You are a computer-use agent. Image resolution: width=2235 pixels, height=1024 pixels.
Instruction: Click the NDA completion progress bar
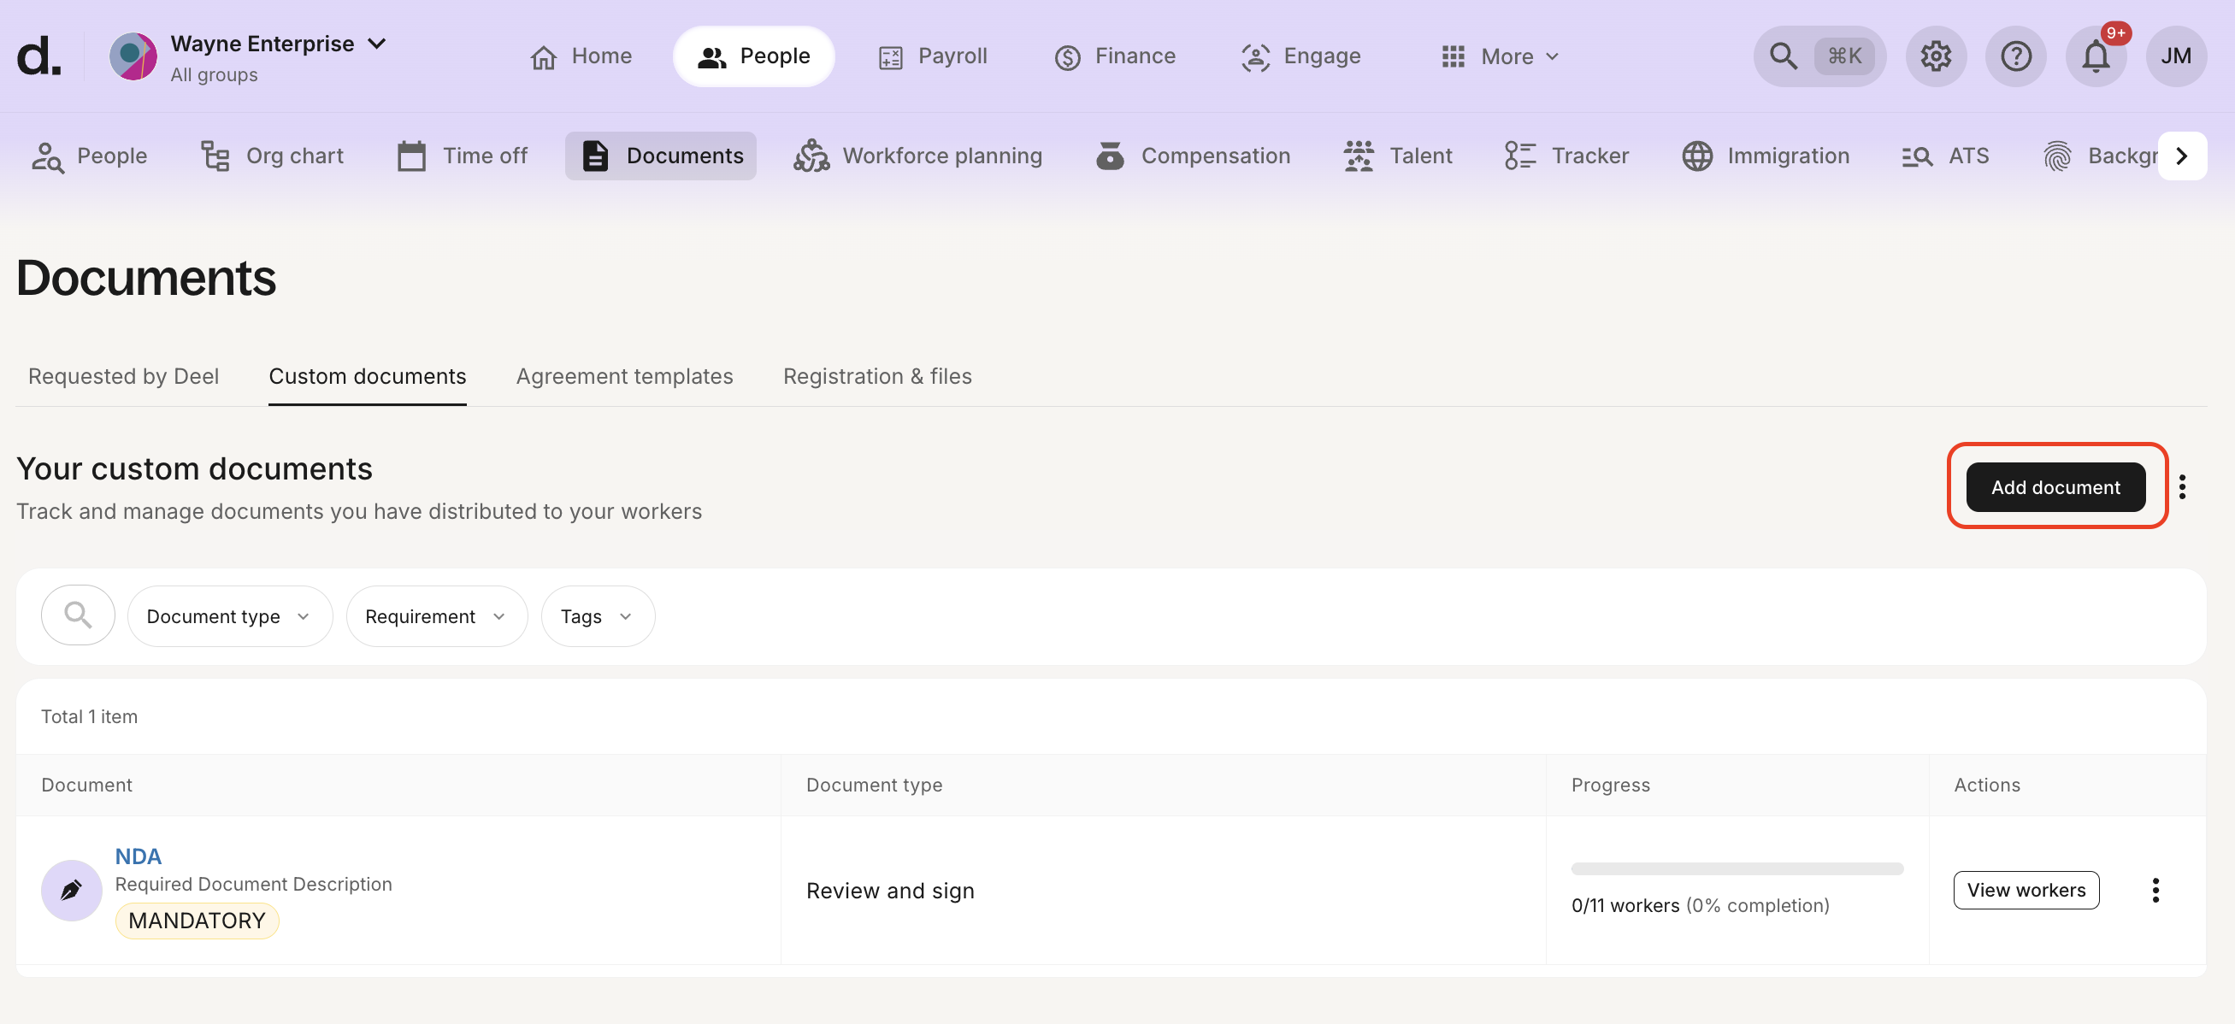tap(1736, 868)
